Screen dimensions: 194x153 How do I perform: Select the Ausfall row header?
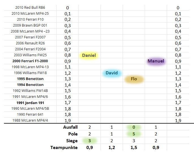70,128
